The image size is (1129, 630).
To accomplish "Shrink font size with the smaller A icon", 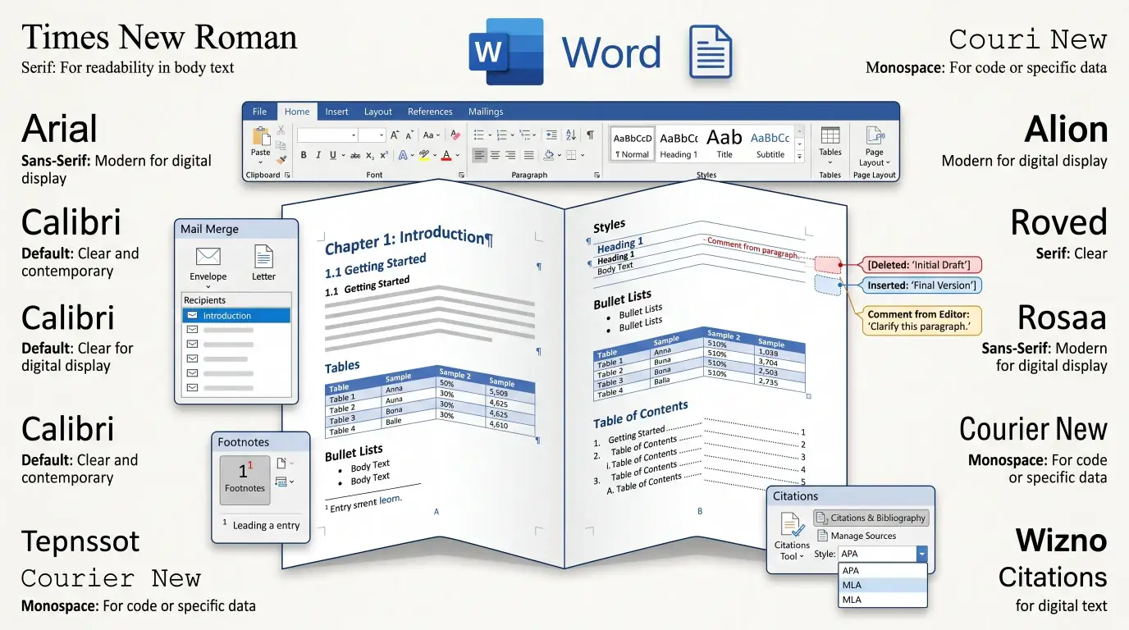I will [x=410, y=135].
